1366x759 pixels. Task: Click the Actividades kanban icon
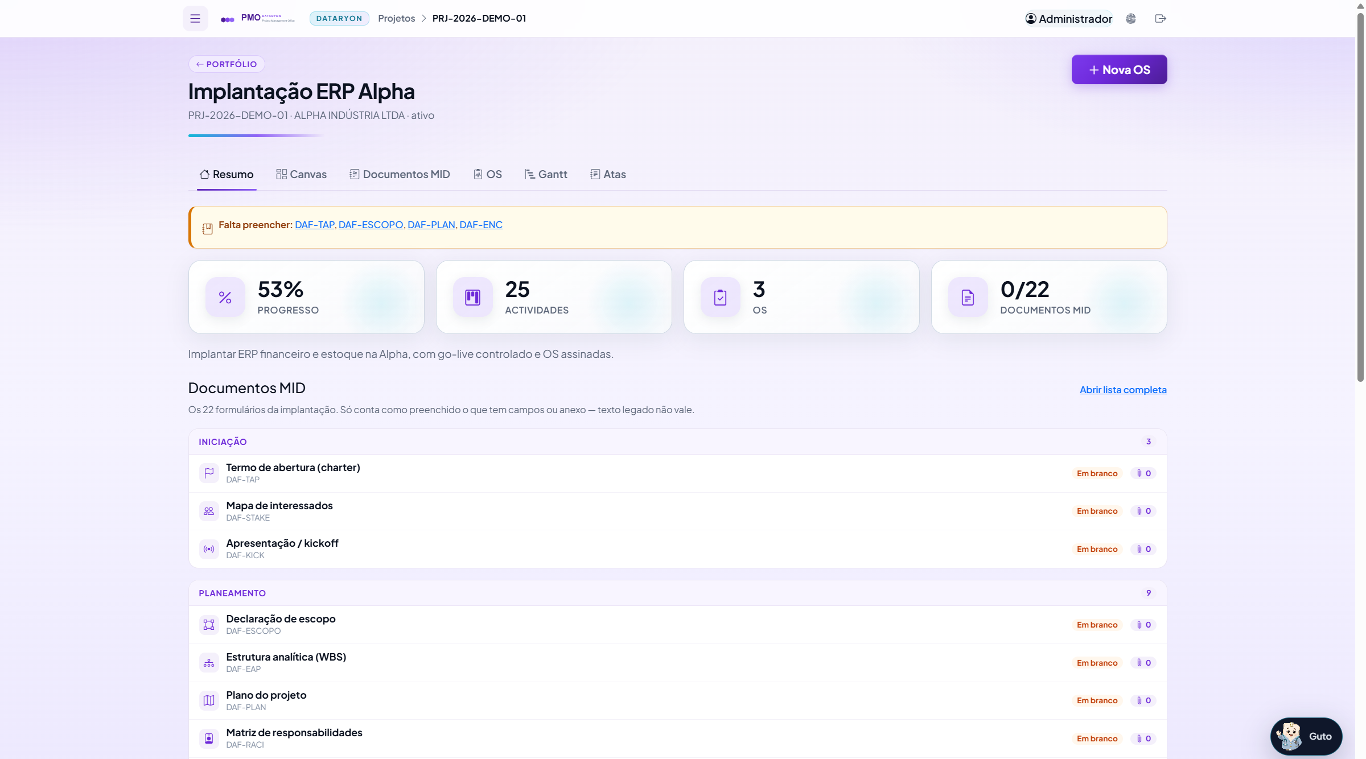point(473,297)
